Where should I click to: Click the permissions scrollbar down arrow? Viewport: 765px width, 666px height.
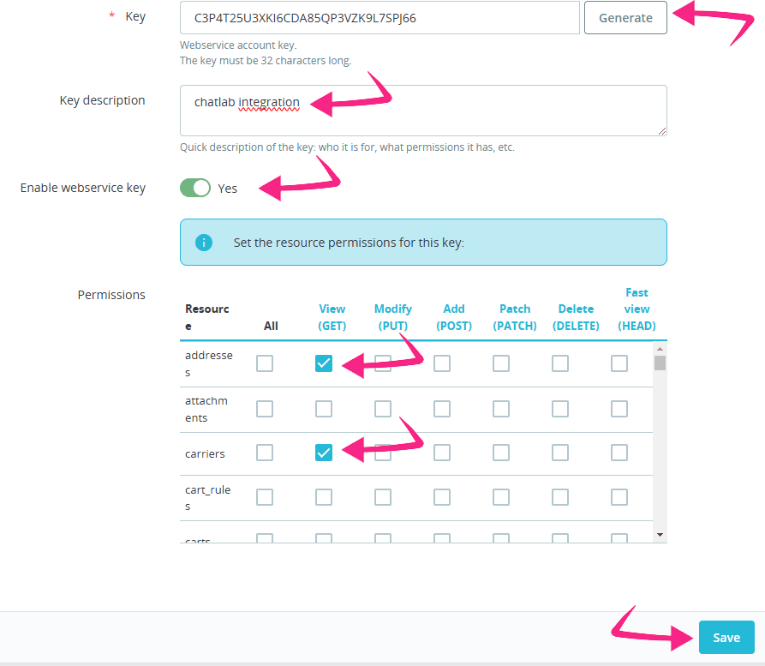pyautogui.click(x=660, y=534)
